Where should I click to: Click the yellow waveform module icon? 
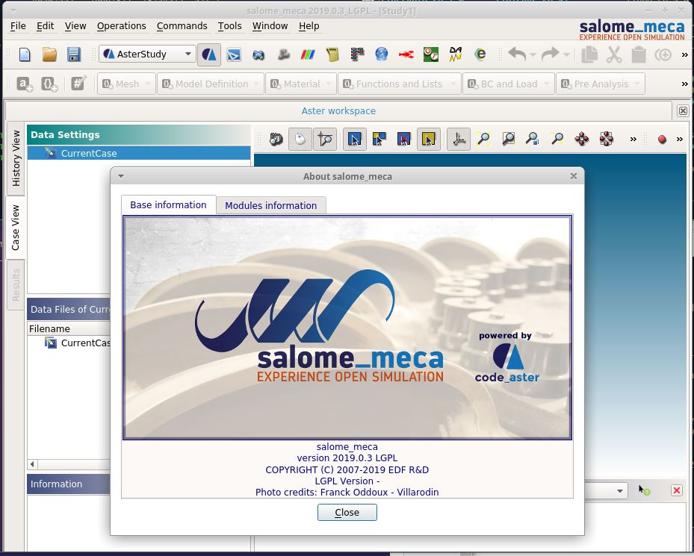[456, 54]
